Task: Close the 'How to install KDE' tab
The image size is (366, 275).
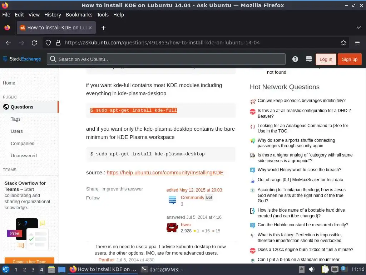Action: 90,28
